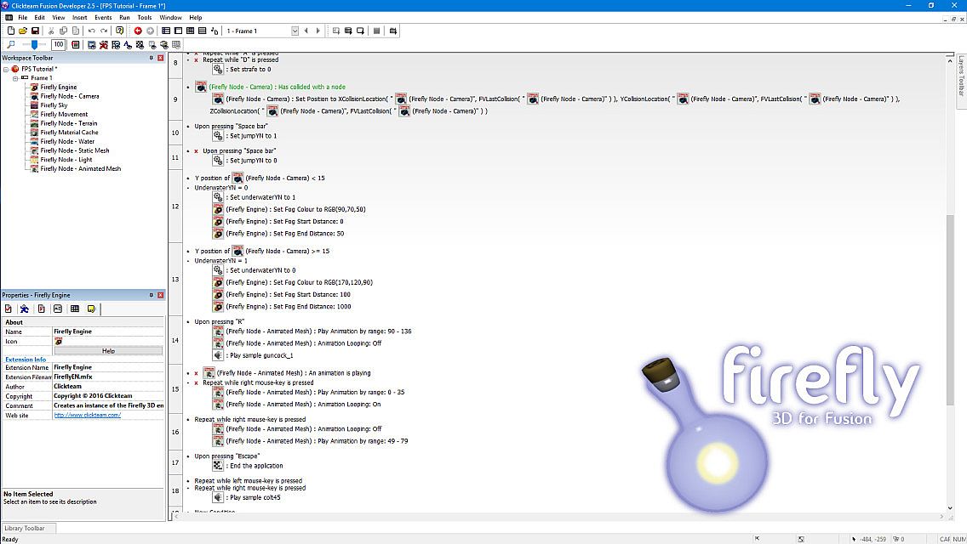
Task: Open the clickteam.com web site link
Action: click(x=88, y=416)
